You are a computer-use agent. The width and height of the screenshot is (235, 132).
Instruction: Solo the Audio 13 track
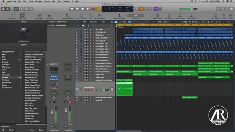87,100
